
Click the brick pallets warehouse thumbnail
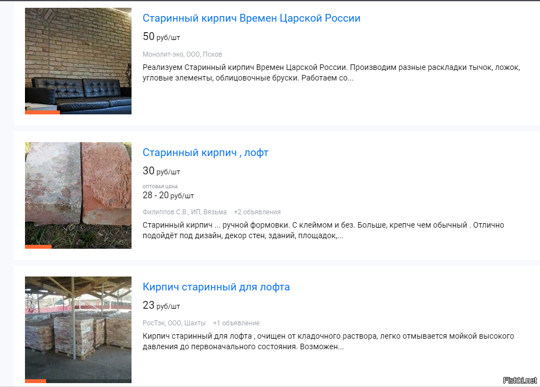click(78, 330)
